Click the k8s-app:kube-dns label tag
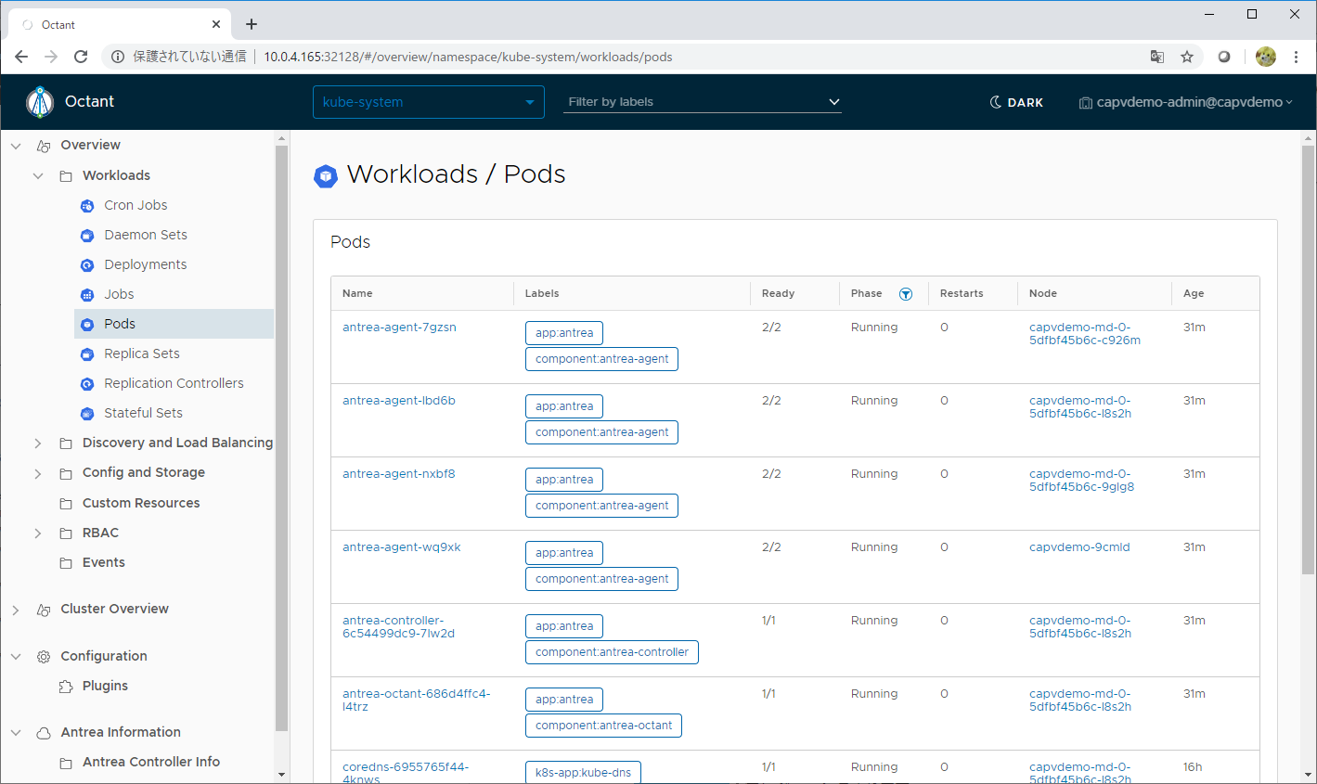1317x784 pixels. 583,773
